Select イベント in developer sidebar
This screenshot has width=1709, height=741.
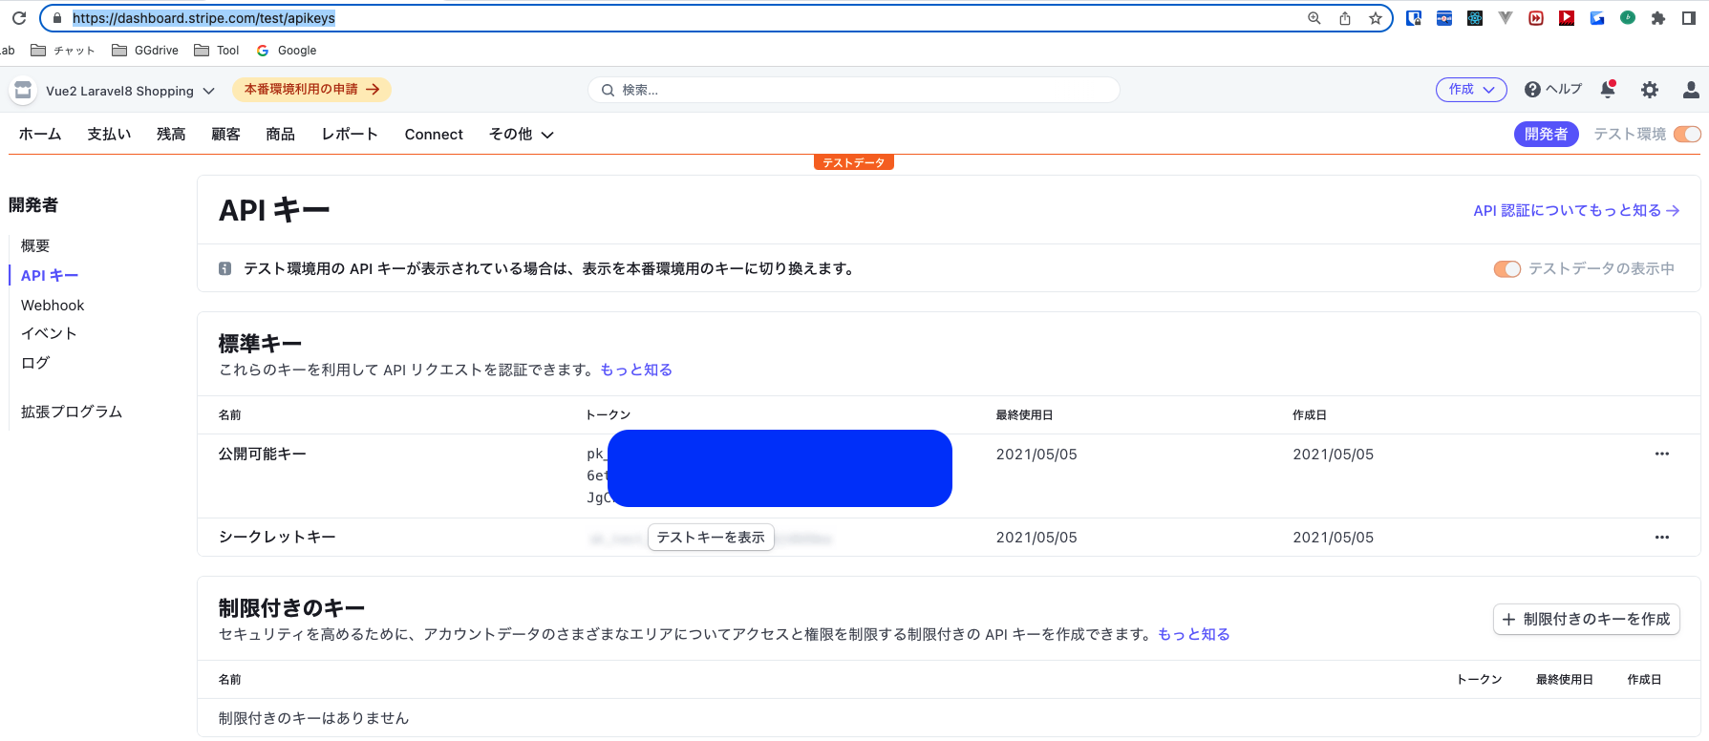click(49, 333)
